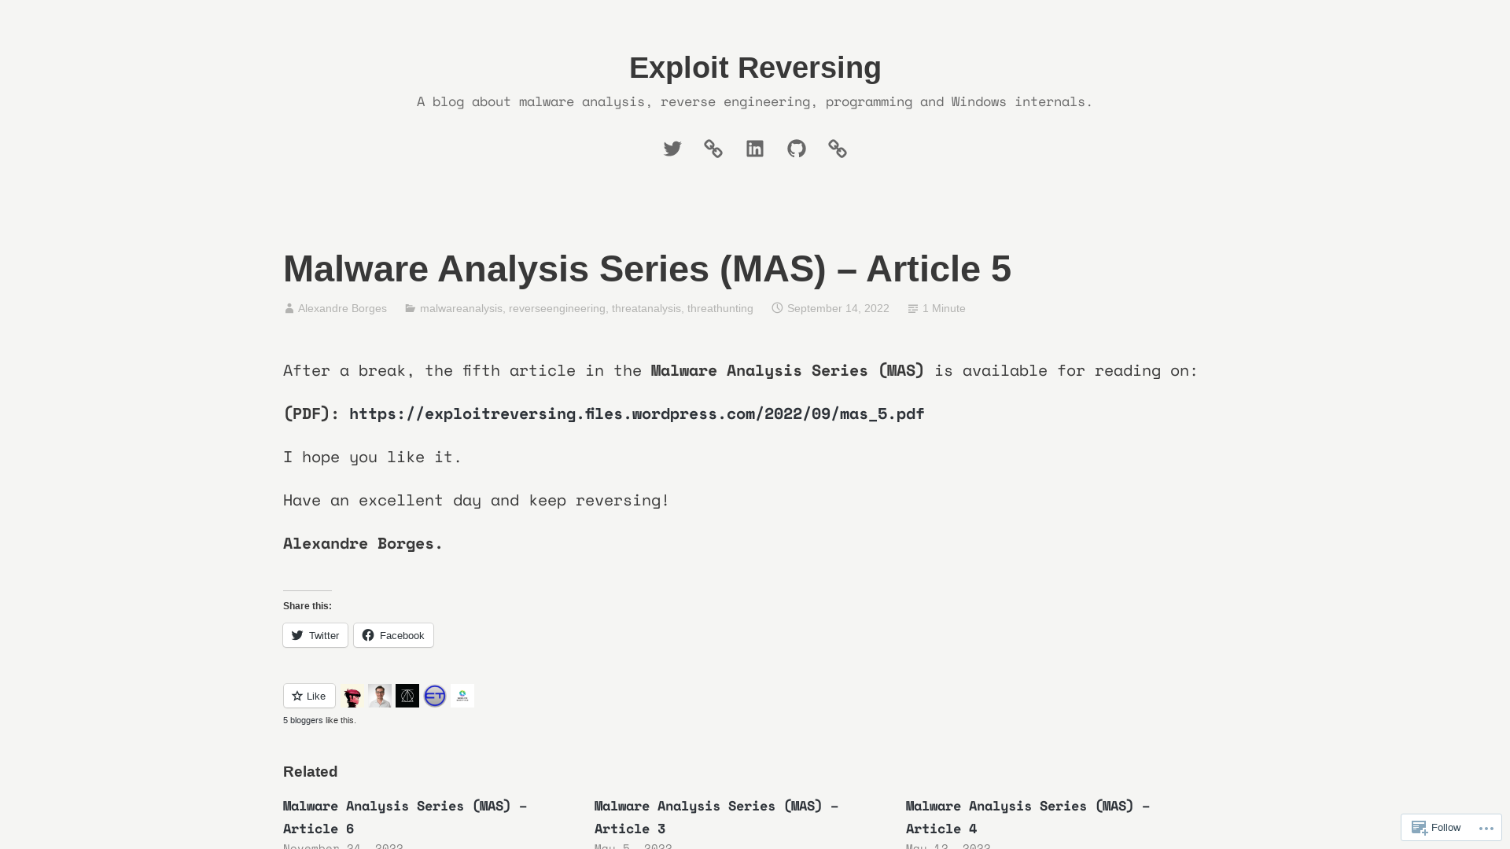Image resolution: width=1510 pixels, height=849 pixels.
Task: Open the GitHub profile icon
Action: pyautogui.click(x=797, y=149)
